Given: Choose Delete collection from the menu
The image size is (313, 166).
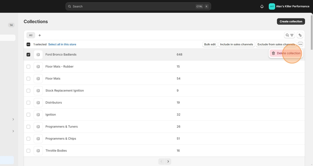Looking at the screenshot, I should pyautogui.click(x=286, y=53).
